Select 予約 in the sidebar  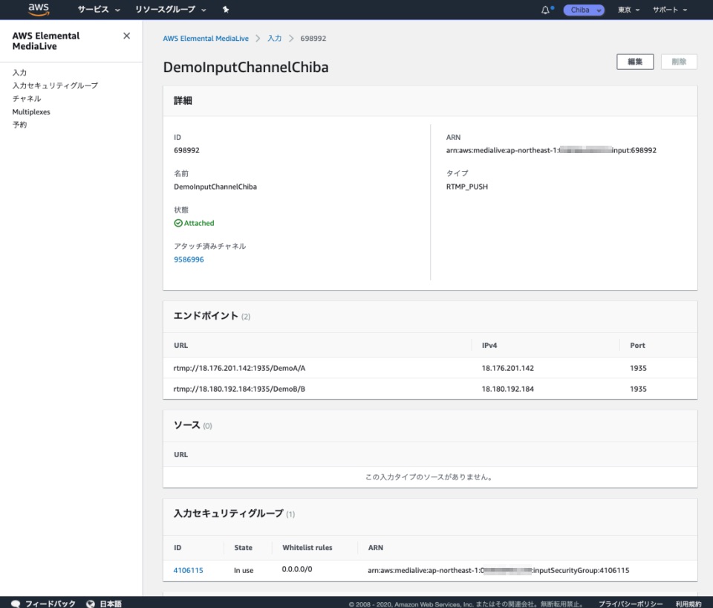[19, 125]
